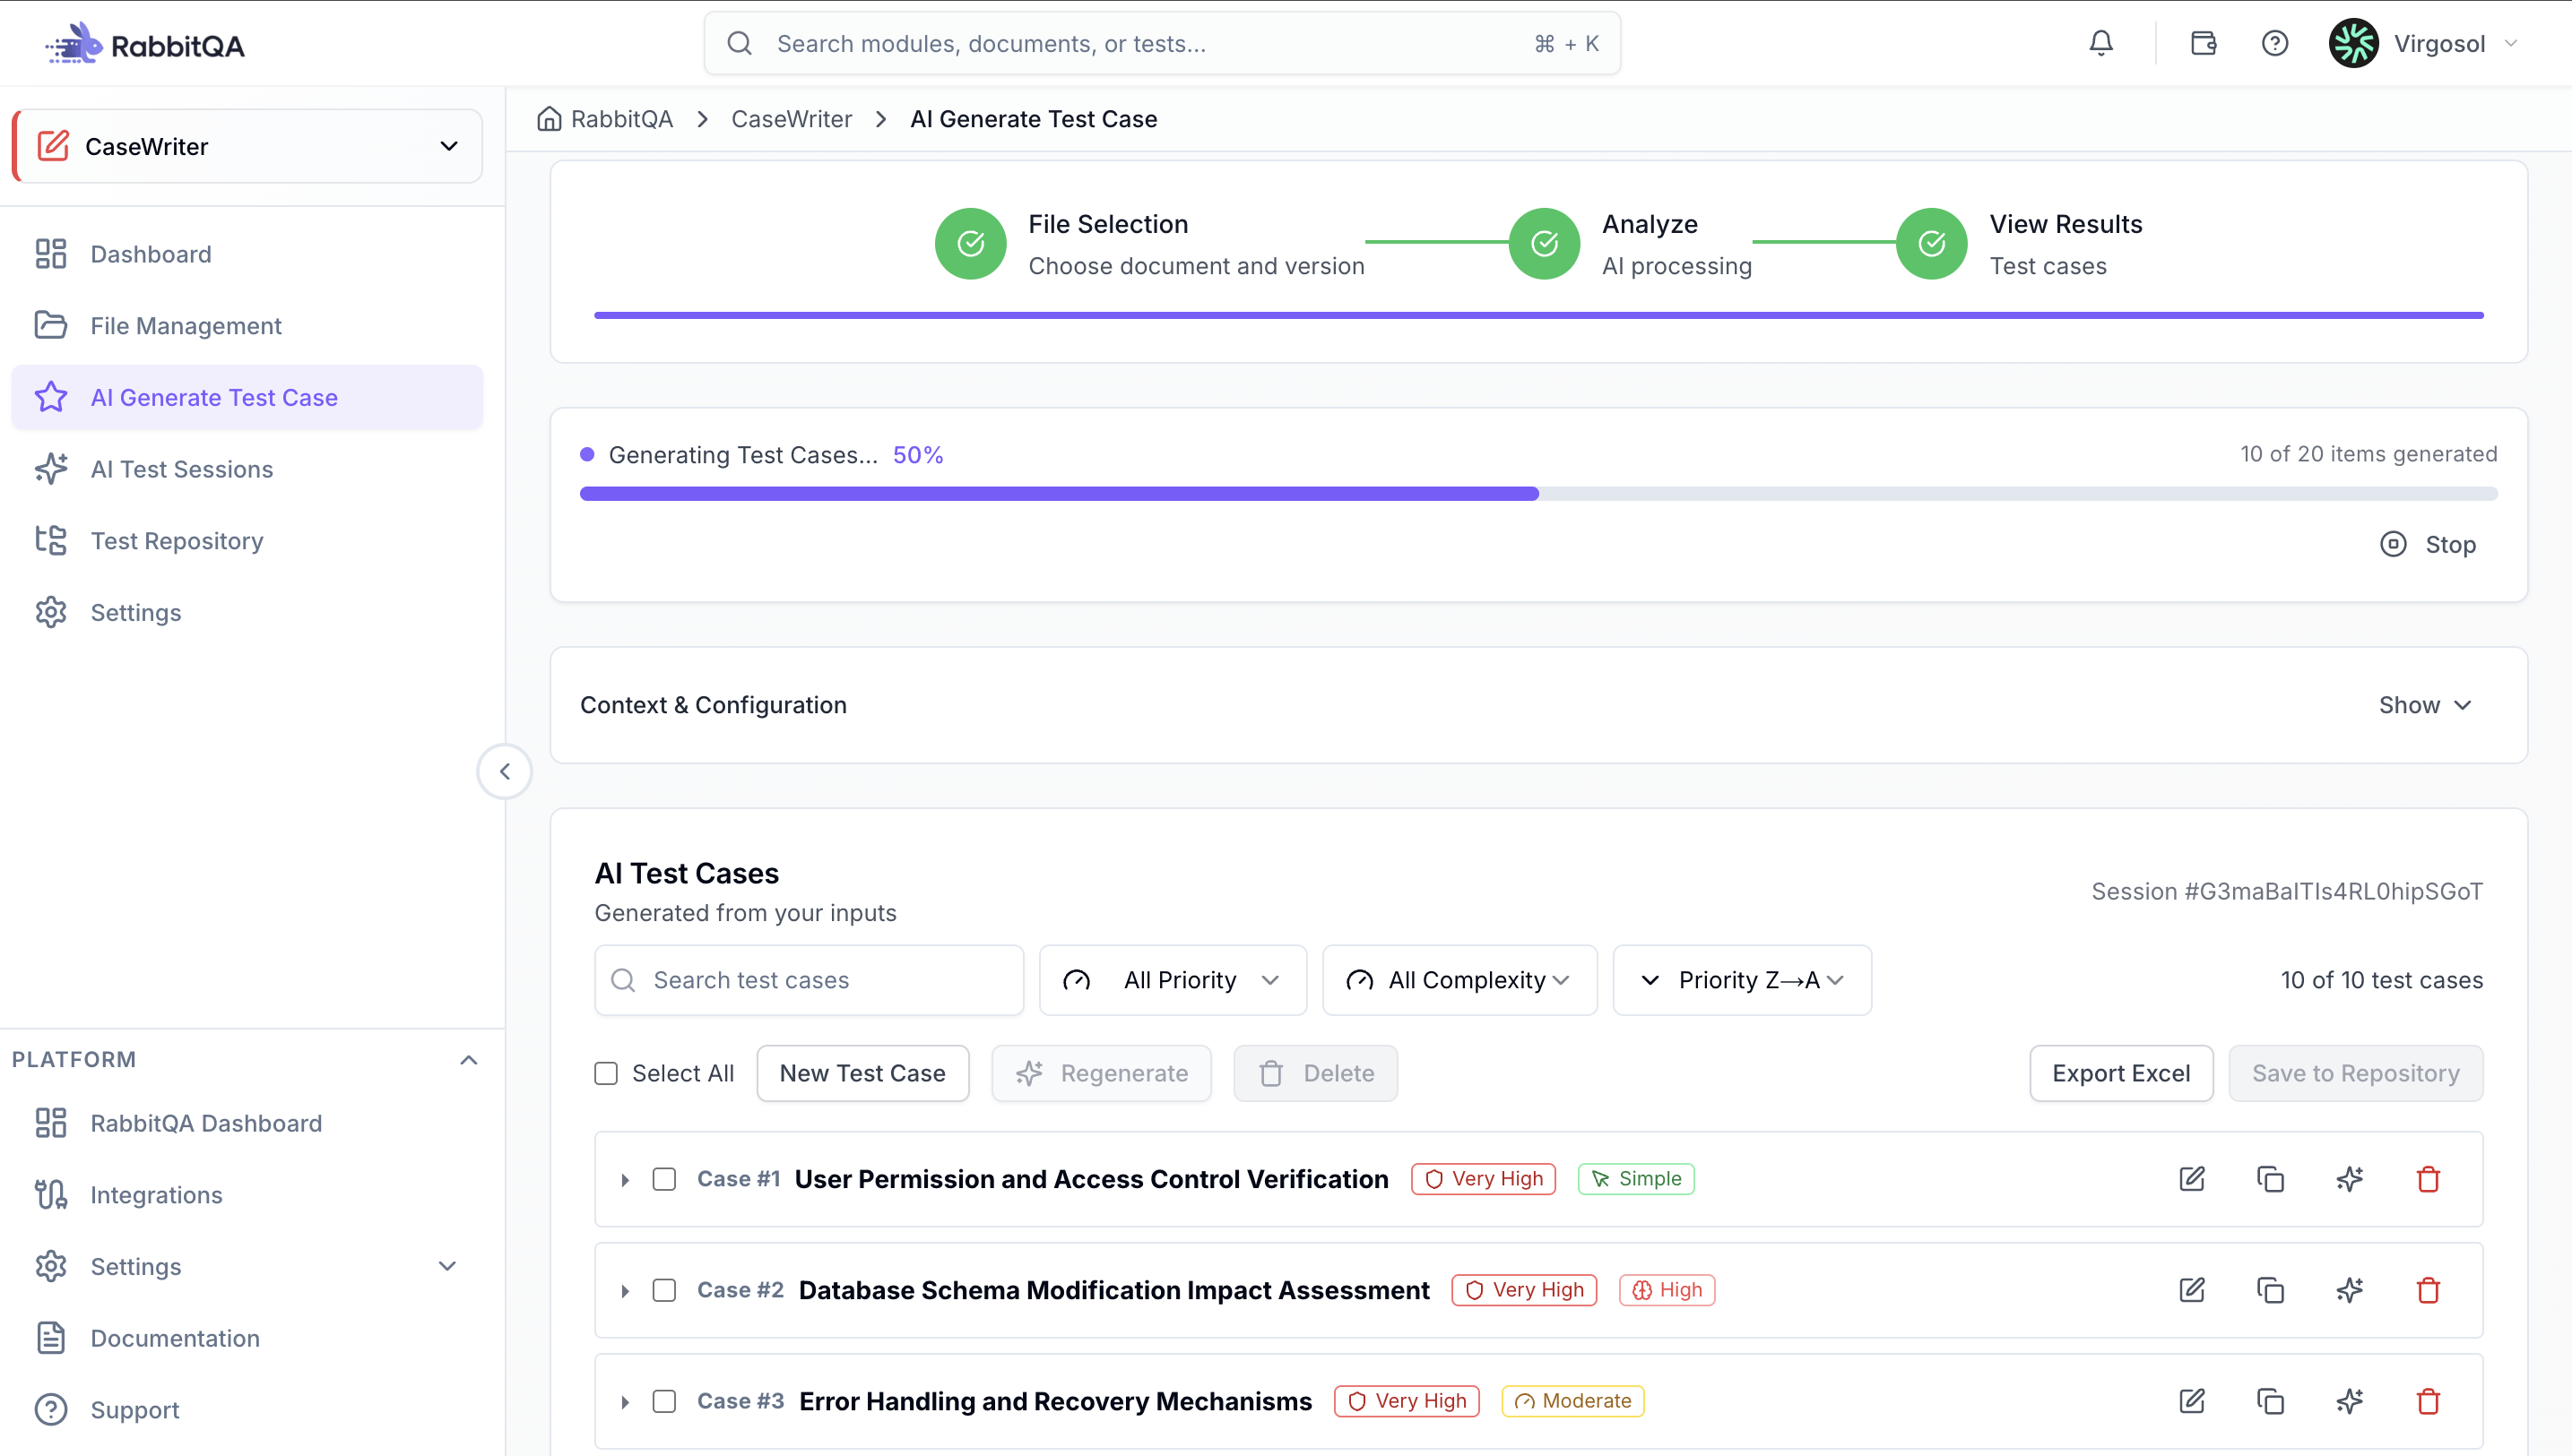Edit Case #3 with pencil icon
The height and width of the screenshot is (1456, 2572).
coord(2192,1401)
